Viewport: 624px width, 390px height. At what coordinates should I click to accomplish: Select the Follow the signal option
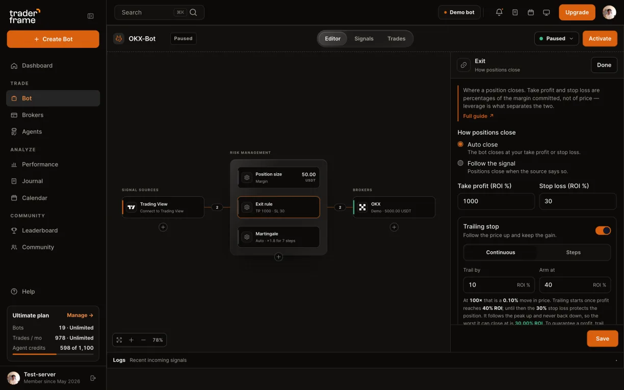coord(460,163)
